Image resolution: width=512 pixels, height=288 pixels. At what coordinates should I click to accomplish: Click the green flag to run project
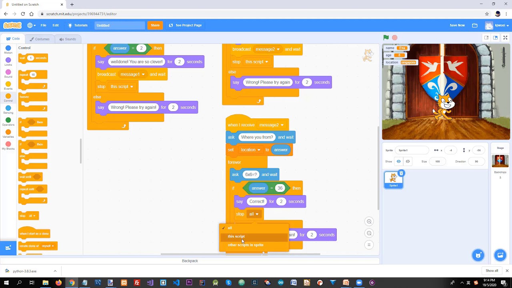coord(386,38)
